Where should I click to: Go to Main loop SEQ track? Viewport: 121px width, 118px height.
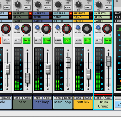pos(58,98)
